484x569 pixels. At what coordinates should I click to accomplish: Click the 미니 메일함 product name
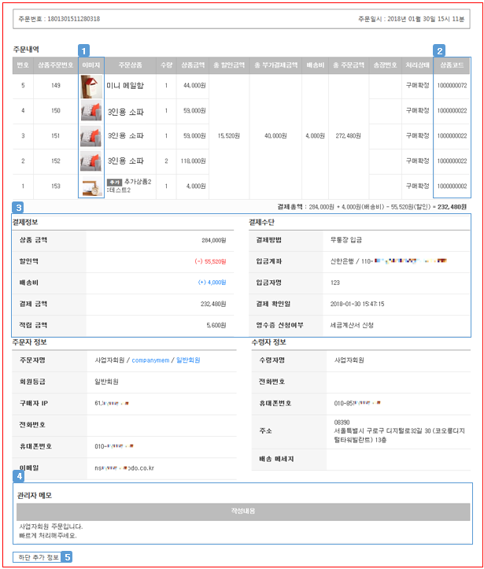click(125, 86)
